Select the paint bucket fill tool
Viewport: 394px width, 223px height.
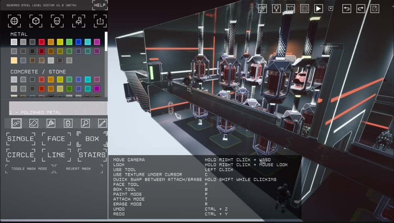tap(68, 123)
